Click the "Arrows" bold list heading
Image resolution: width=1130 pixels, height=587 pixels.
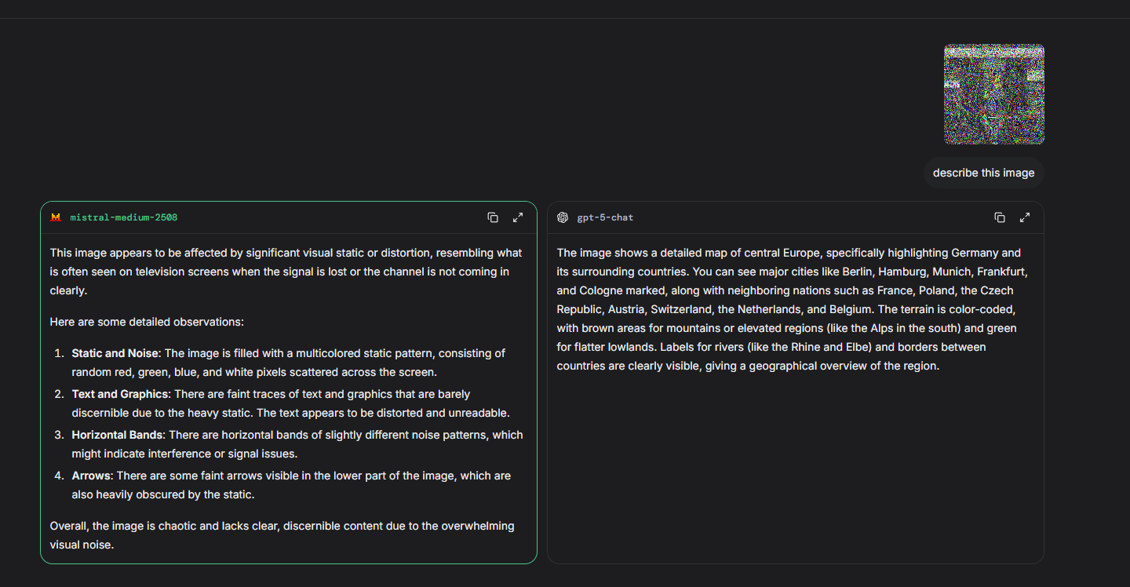(x=91, y=476)
